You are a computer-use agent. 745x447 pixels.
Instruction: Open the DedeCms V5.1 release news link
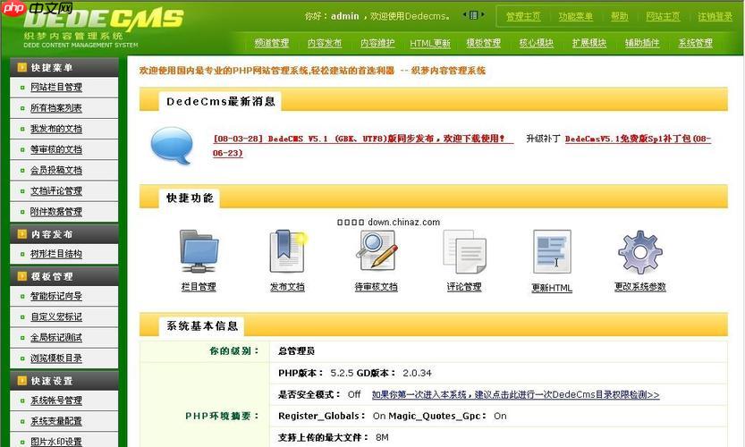(x=363, y=139)
